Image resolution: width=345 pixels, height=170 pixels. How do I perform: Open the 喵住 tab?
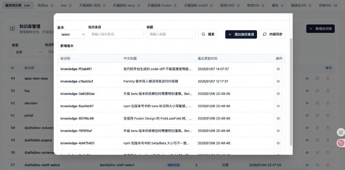click(x=278, y=5)
